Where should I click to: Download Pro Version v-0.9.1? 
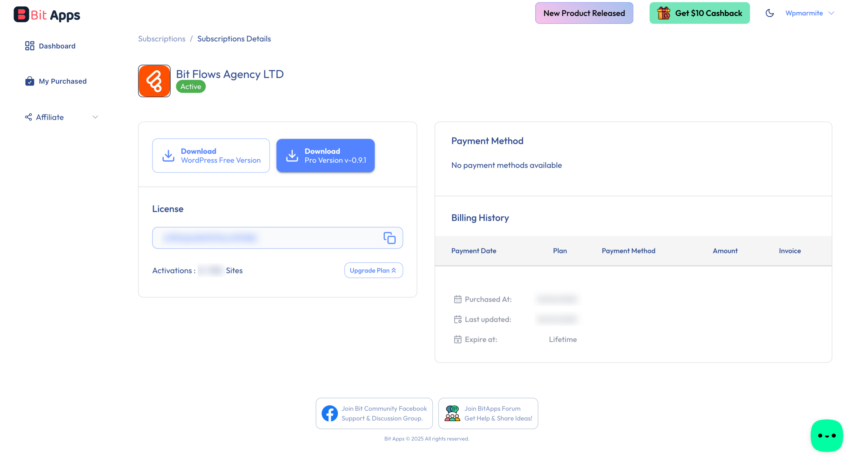(325, 155)
